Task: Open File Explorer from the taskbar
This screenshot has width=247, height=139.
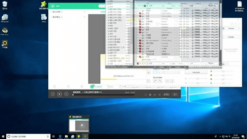Action: pyautogui.click(x=66, y=137)
